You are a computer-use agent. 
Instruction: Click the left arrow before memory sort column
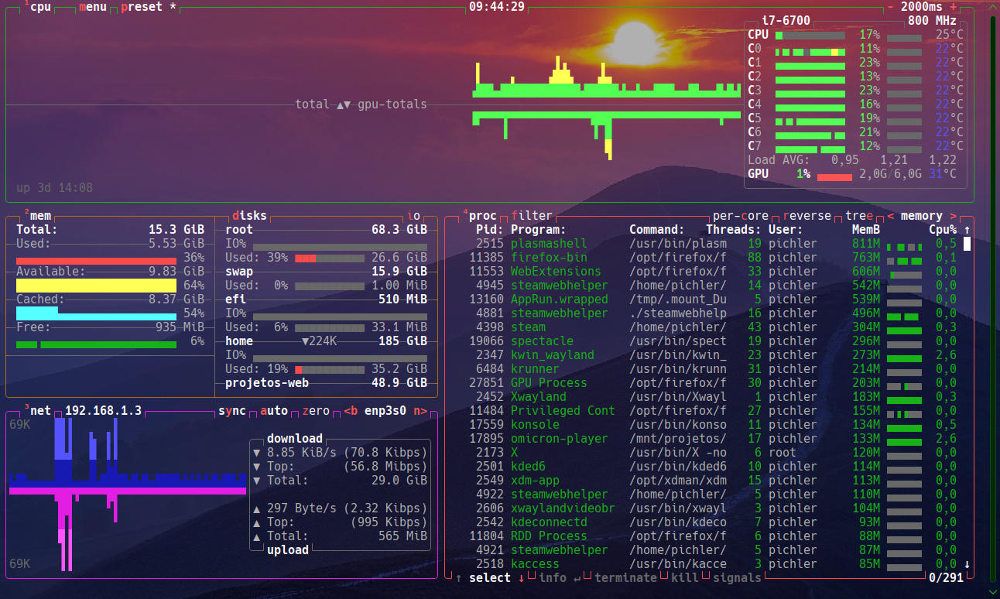coord(890,216)
